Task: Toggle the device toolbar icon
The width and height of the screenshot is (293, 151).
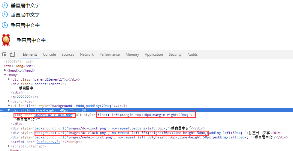Action: [x=12, y=54]
